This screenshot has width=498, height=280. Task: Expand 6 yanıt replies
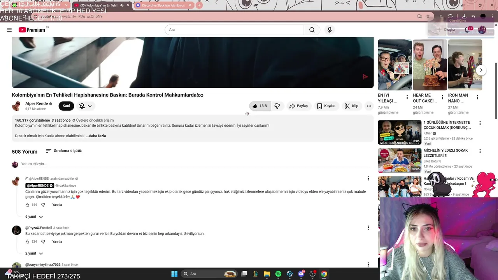click(x=34, y=217)
